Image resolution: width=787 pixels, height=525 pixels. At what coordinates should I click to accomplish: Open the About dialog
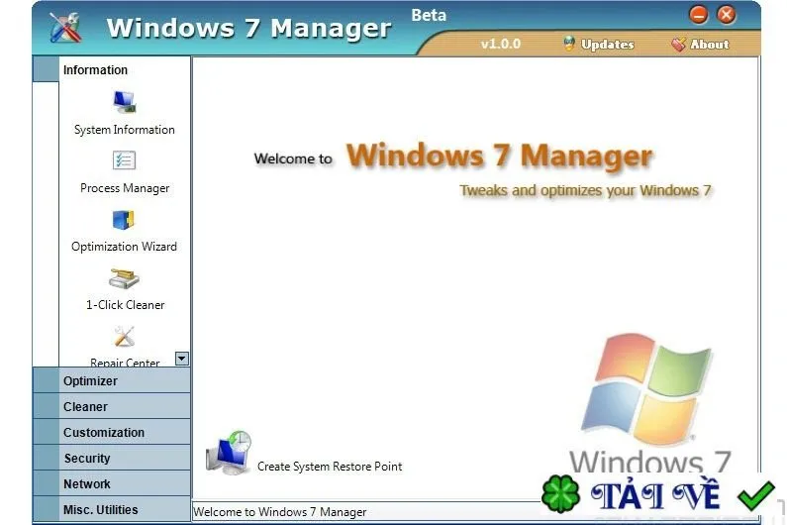coord(700,45)
